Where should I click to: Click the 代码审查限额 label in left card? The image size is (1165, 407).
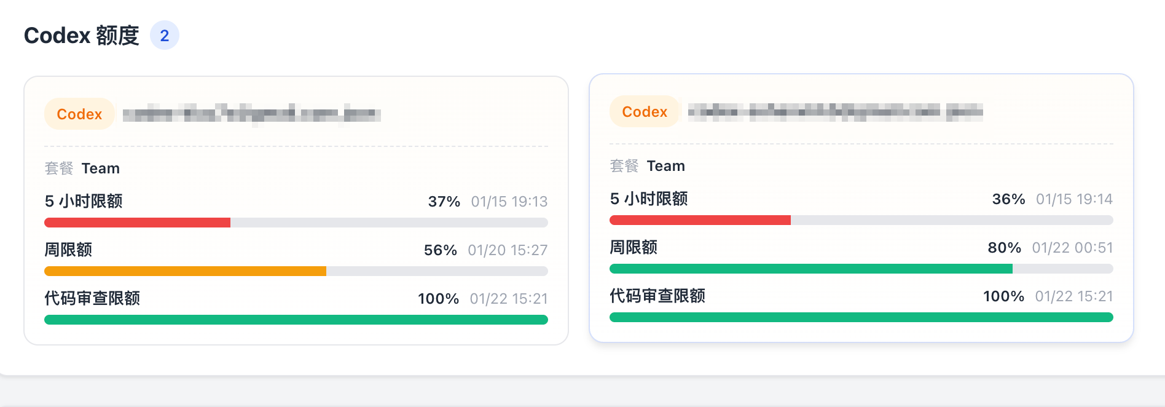92,298
